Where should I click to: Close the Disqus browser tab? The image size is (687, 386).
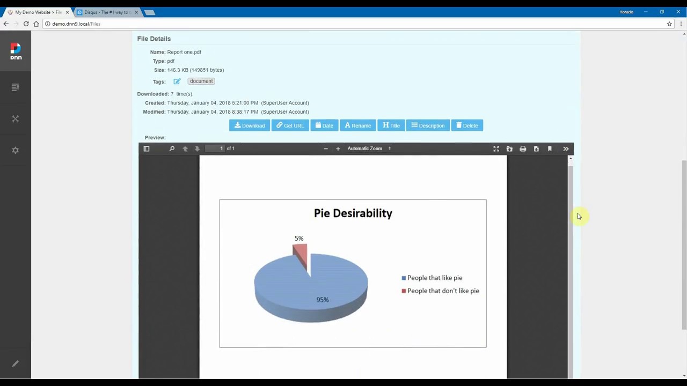click(136, 12)
